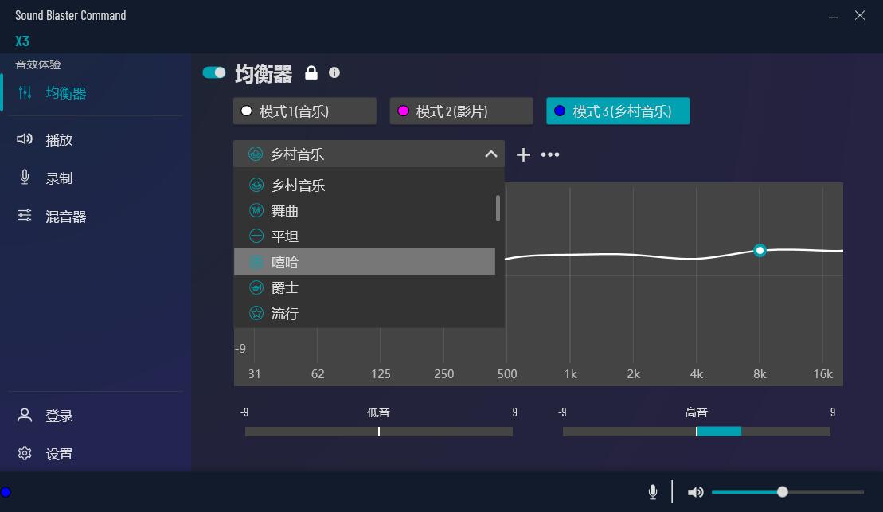Click the speaker volume icon at bottom

tap(695, 491)
